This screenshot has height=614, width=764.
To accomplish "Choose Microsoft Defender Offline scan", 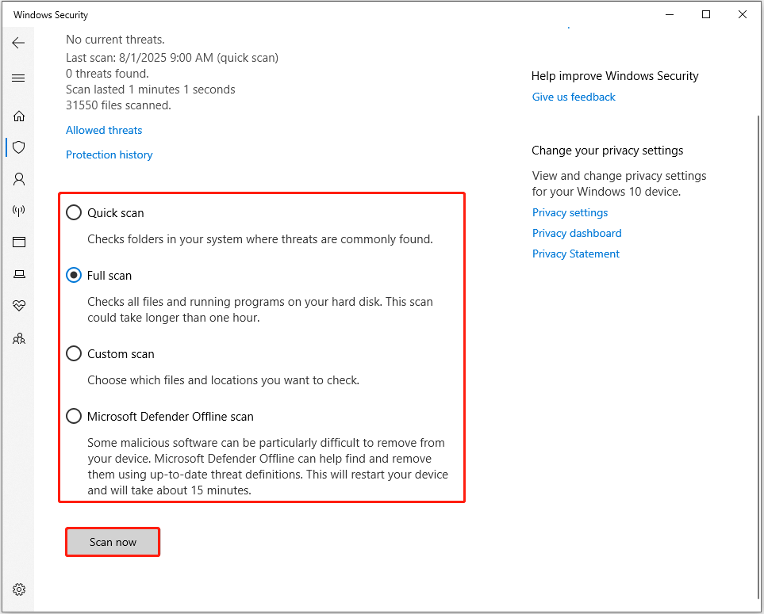I will pyautogui.click(x=74, y=416).
